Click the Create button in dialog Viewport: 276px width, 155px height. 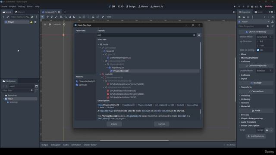click(x=114, y=124)
